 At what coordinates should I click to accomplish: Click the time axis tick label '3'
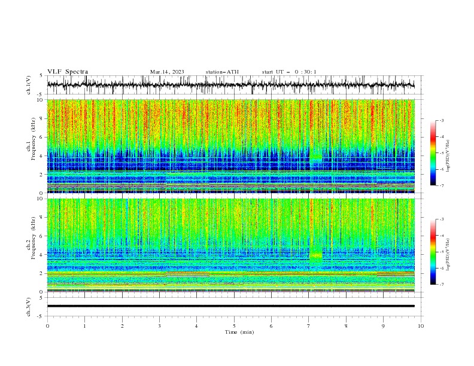[x=159, y=326]
